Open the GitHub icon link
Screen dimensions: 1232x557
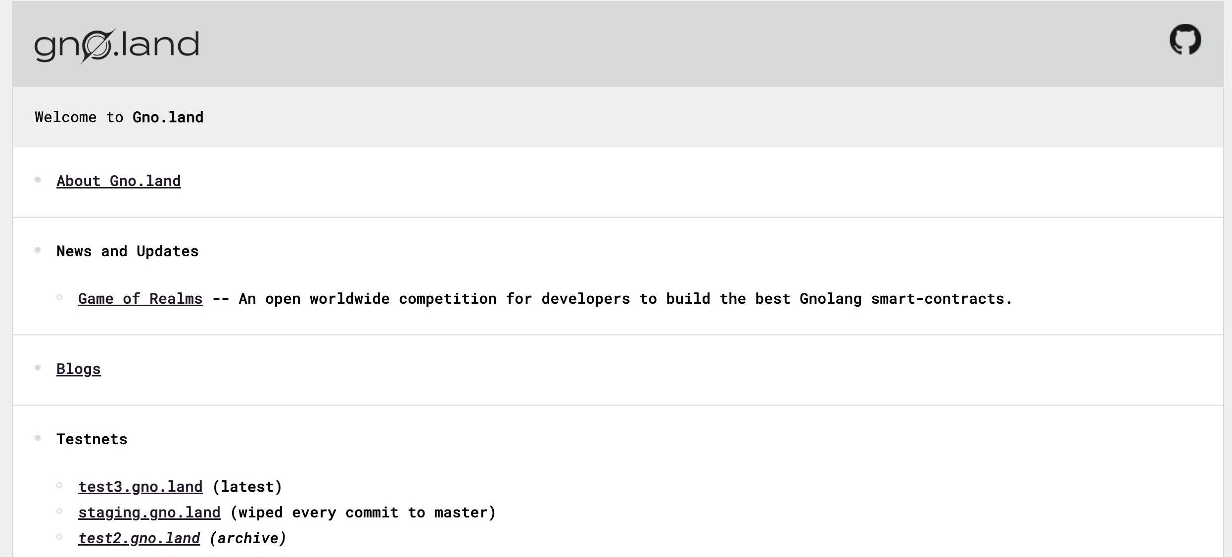(x=1185, y=39)
